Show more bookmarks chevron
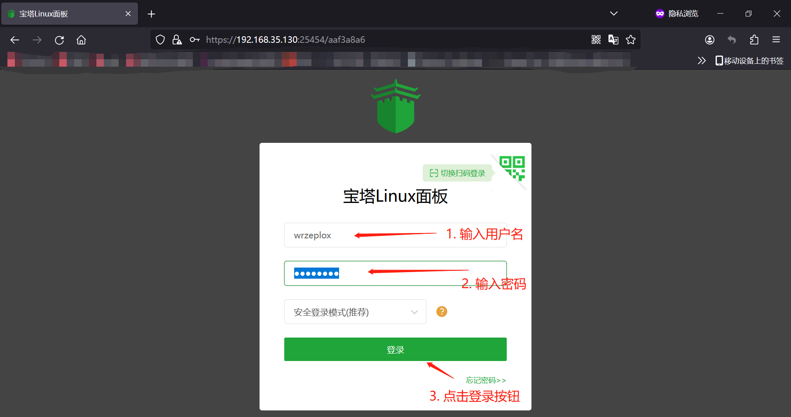Viewport: 791px width, 417px height. (702, 61)
